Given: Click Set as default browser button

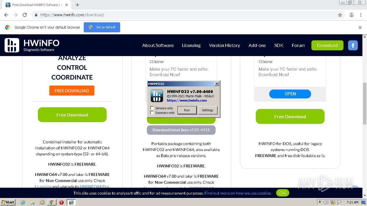Looking at the screenshot, I should (102, 27).
